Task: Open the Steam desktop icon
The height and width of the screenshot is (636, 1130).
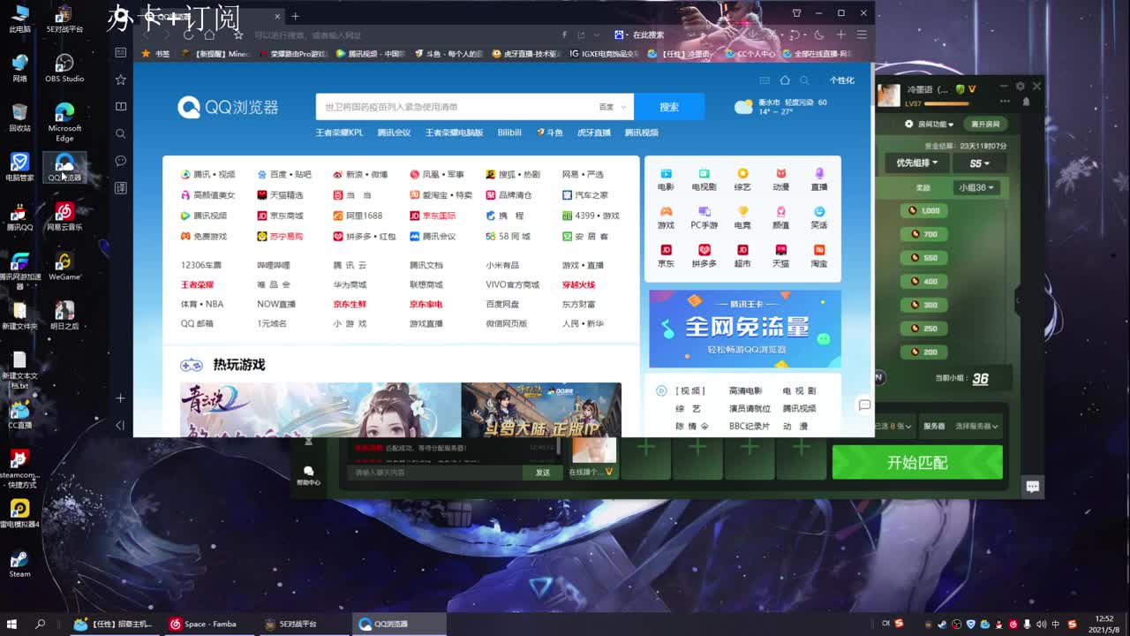Action: point(19,563)
